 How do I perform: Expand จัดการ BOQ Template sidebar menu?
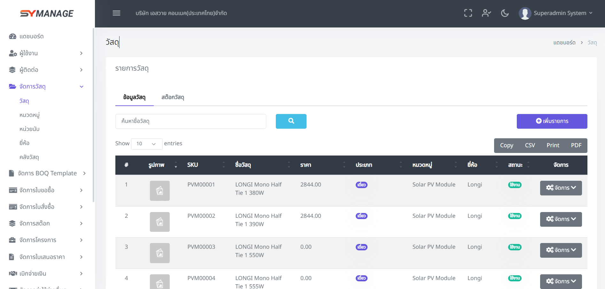[x=47, y=173]
